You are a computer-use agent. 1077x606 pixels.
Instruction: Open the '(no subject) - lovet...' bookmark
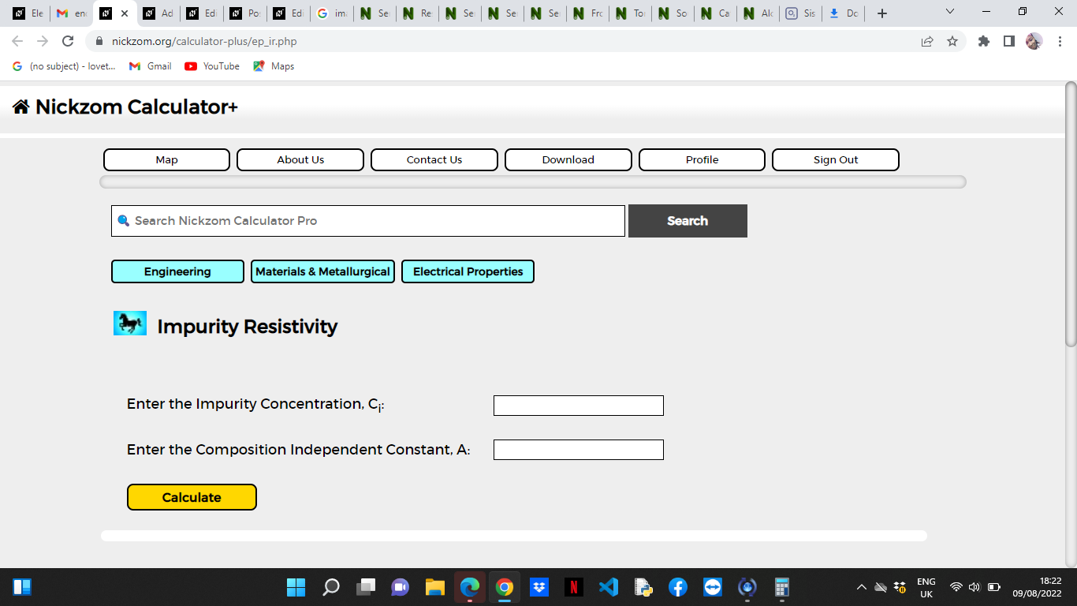pyautogui.click(x=64, y=66)
